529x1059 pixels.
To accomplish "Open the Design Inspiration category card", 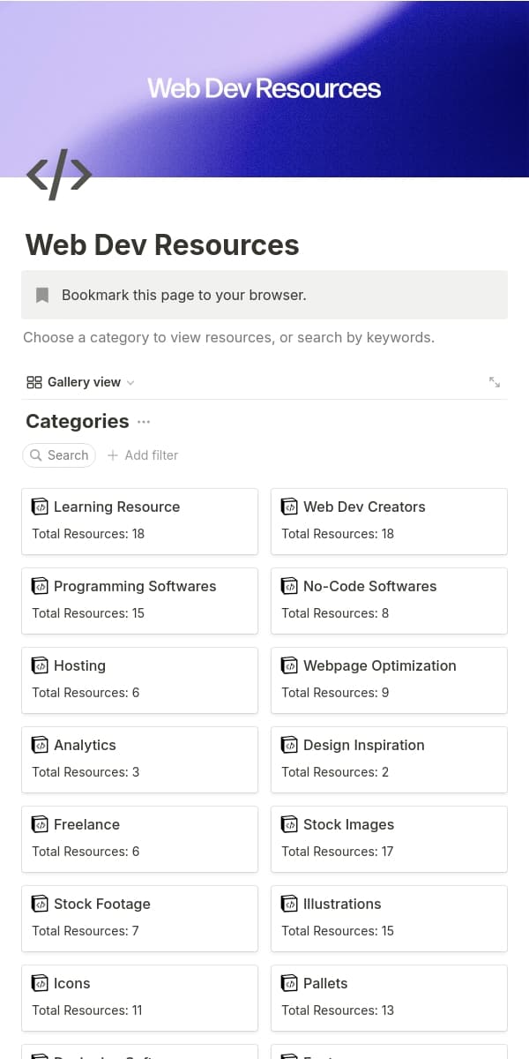I will pos(389,759).
